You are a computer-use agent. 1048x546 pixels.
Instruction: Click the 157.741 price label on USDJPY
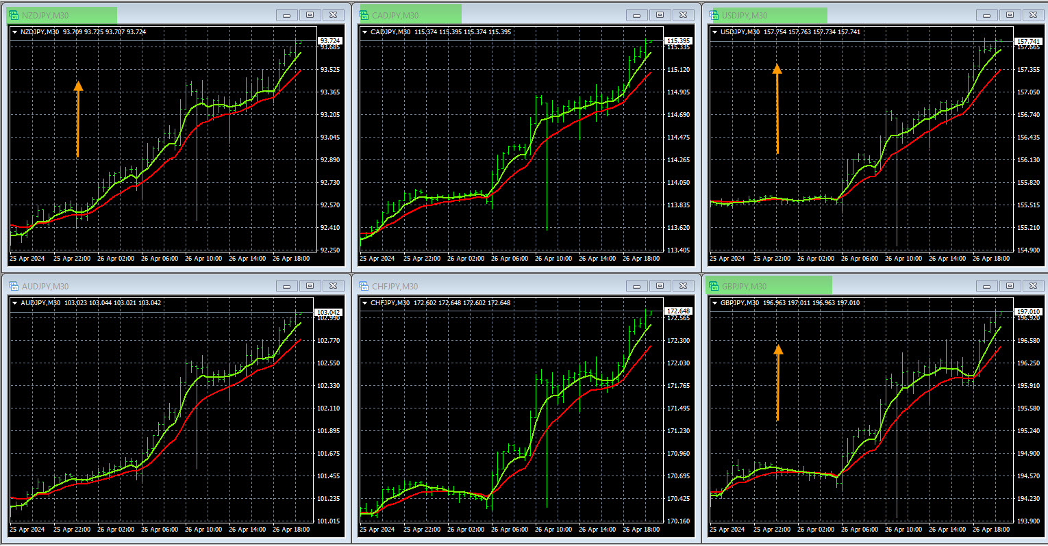pyautogui.click(x=1028, y=42)
